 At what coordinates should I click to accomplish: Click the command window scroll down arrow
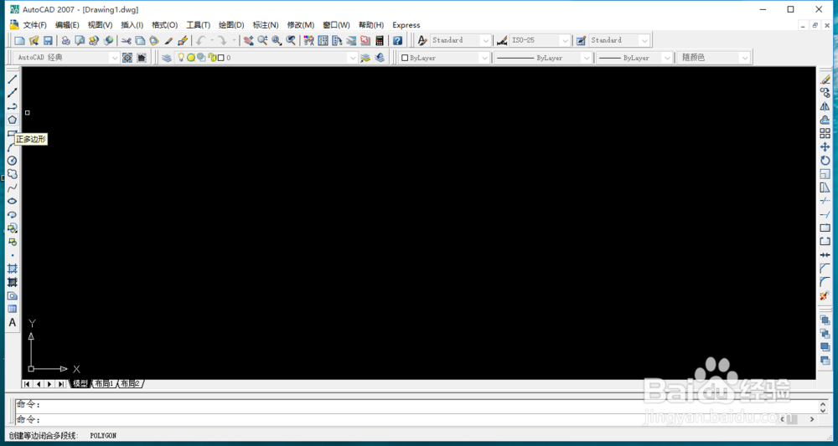click(x=823, y=410)
